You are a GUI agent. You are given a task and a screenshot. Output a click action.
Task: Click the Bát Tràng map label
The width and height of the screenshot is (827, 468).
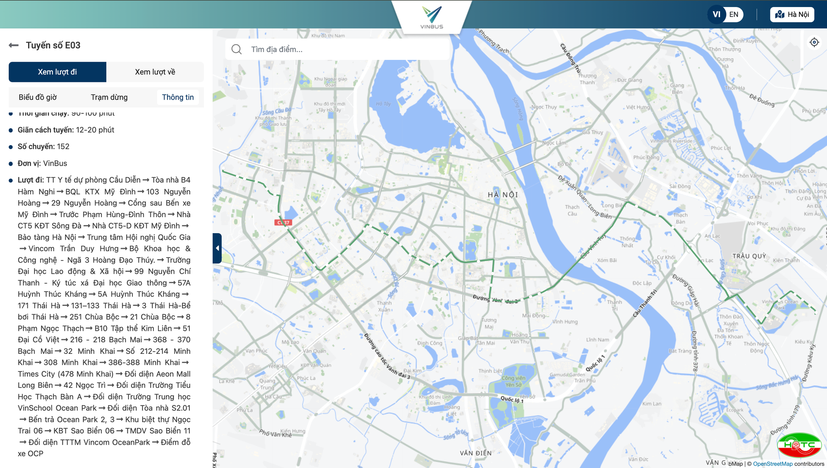tap(680, 351)
